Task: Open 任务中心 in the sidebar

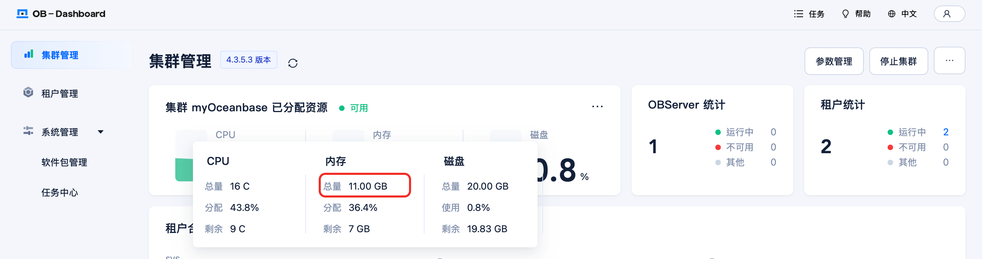Action: pos(60,193)
